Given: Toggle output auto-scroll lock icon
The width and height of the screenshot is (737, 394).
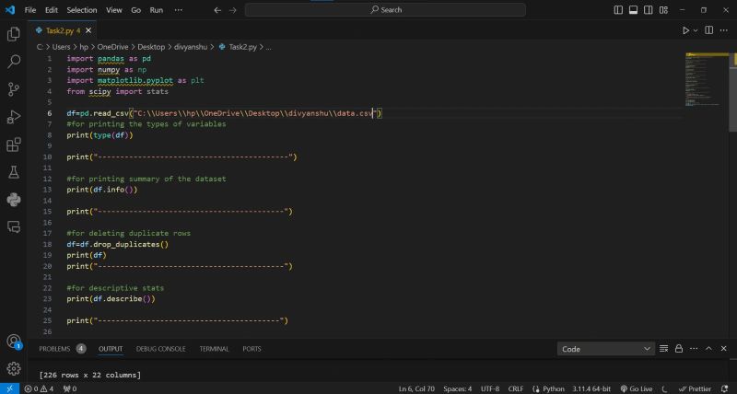Looking at the screenshot, I should pos(677,349).
